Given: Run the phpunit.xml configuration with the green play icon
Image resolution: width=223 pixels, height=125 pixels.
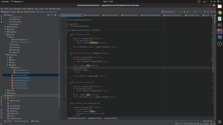Looking at the screenshot, I should click(x=179, y=12).
